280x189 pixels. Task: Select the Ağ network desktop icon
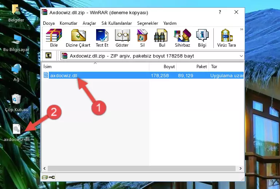[x=16, y=73]
